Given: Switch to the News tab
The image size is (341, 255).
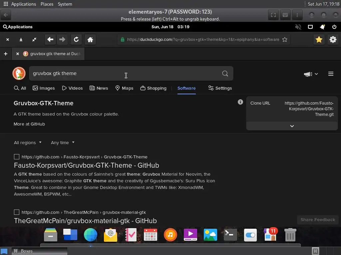Looking at the screenshot, I should [x=99, y=88].
